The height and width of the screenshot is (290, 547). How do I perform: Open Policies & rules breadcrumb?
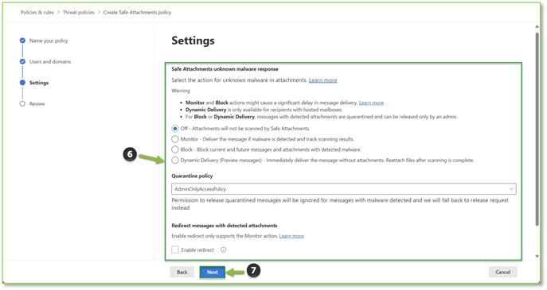point(37,13)
